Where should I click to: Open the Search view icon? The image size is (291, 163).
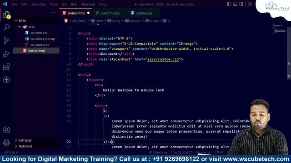[6, 28]
